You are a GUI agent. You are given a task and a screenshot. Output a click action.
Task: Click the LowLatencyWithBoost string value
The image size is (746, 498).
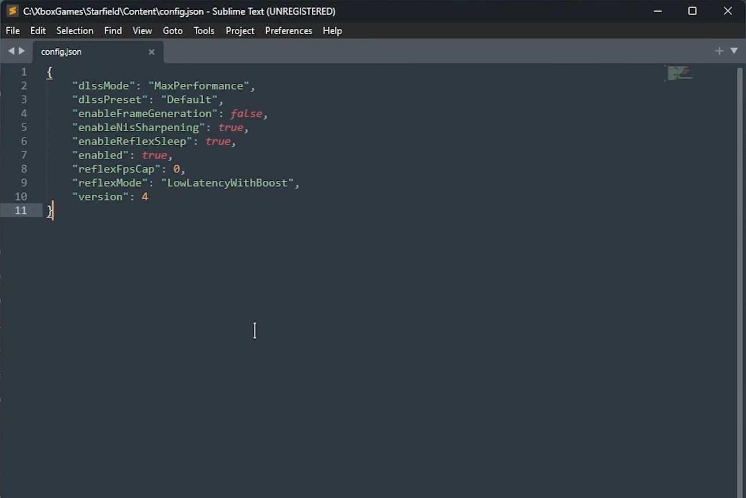coord(227,183)
